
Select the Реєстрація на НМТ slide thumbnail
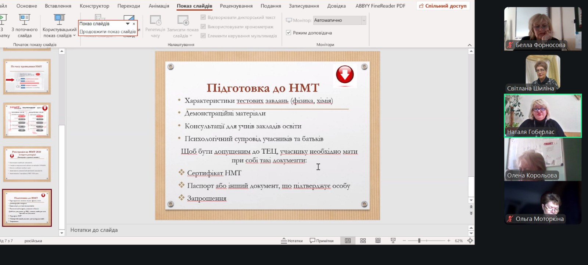[27, 164]
